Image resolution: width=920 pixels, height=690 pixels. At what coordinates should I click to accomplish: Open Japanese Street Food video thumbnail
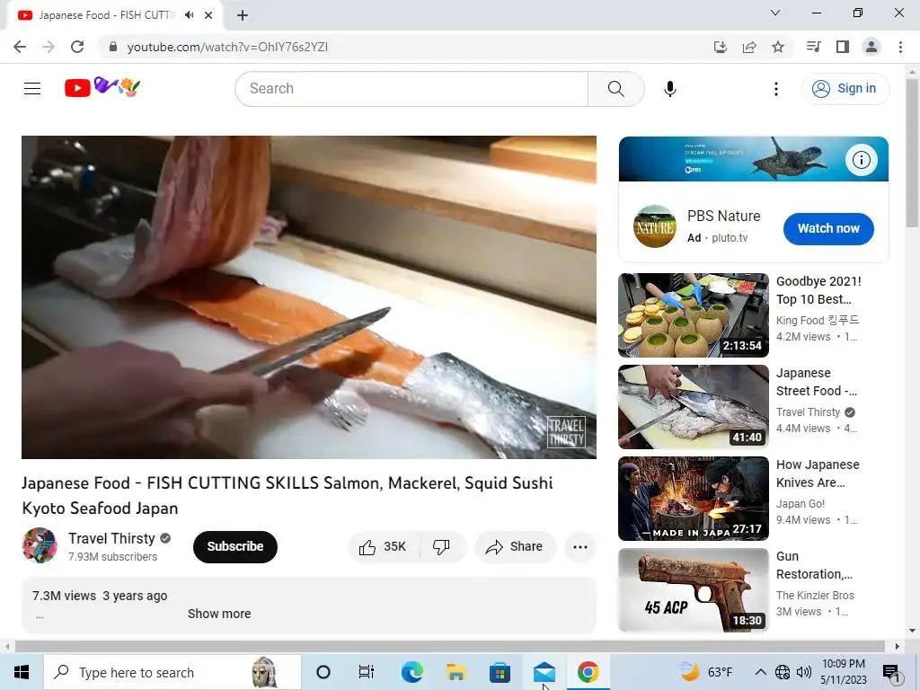[x=694, y=407]
